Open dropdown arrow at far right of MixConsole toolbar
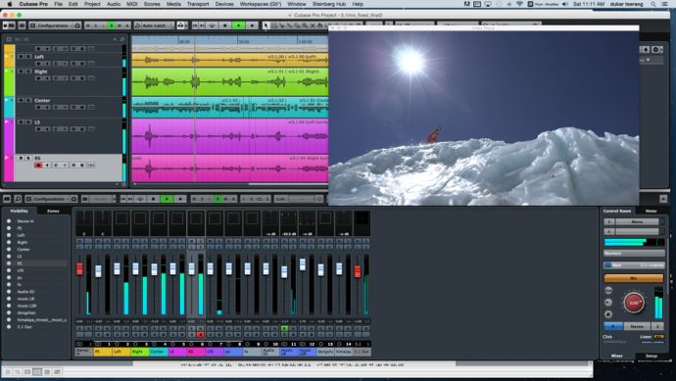Image resolution: width=676 pixels, height=381 pixels. click(x=663, y=199)
